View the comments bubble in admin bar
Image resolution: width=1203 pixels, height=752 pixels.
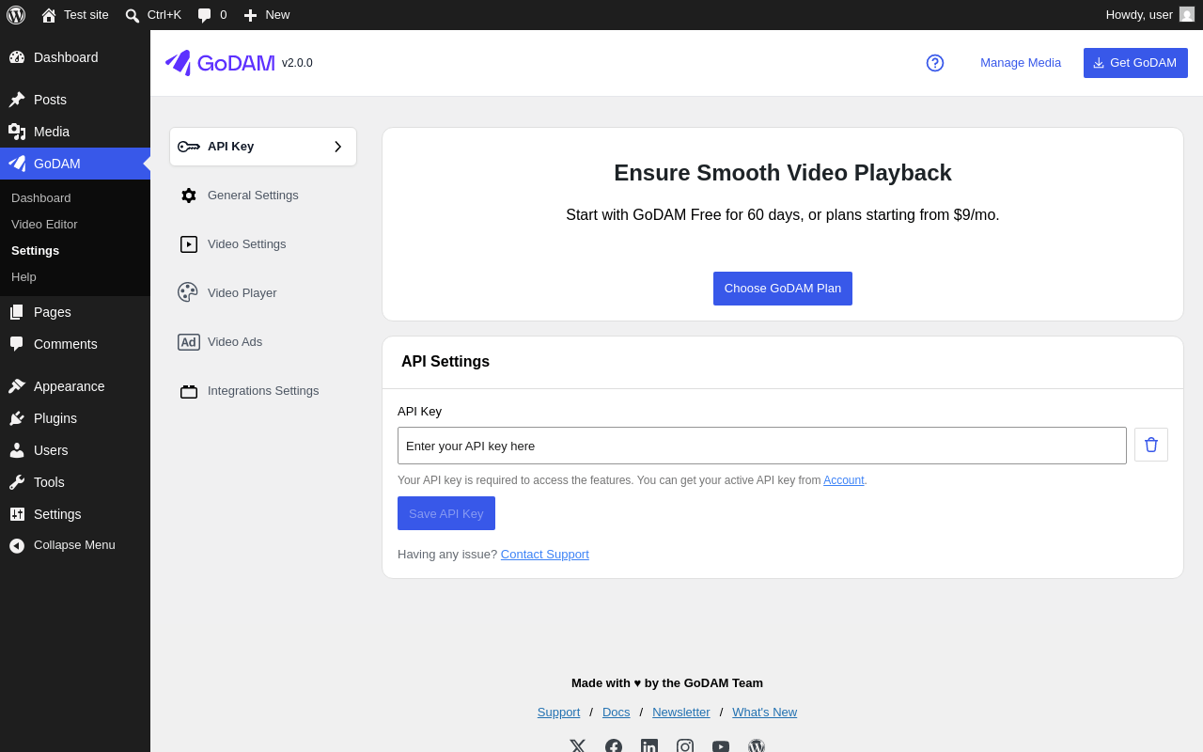click(211, 15)
